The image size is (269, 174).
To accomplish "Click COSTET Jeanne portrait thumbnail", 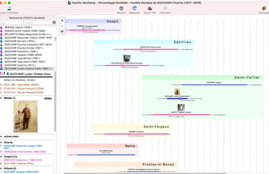I will pyautogui.click(x=181, y=108).
